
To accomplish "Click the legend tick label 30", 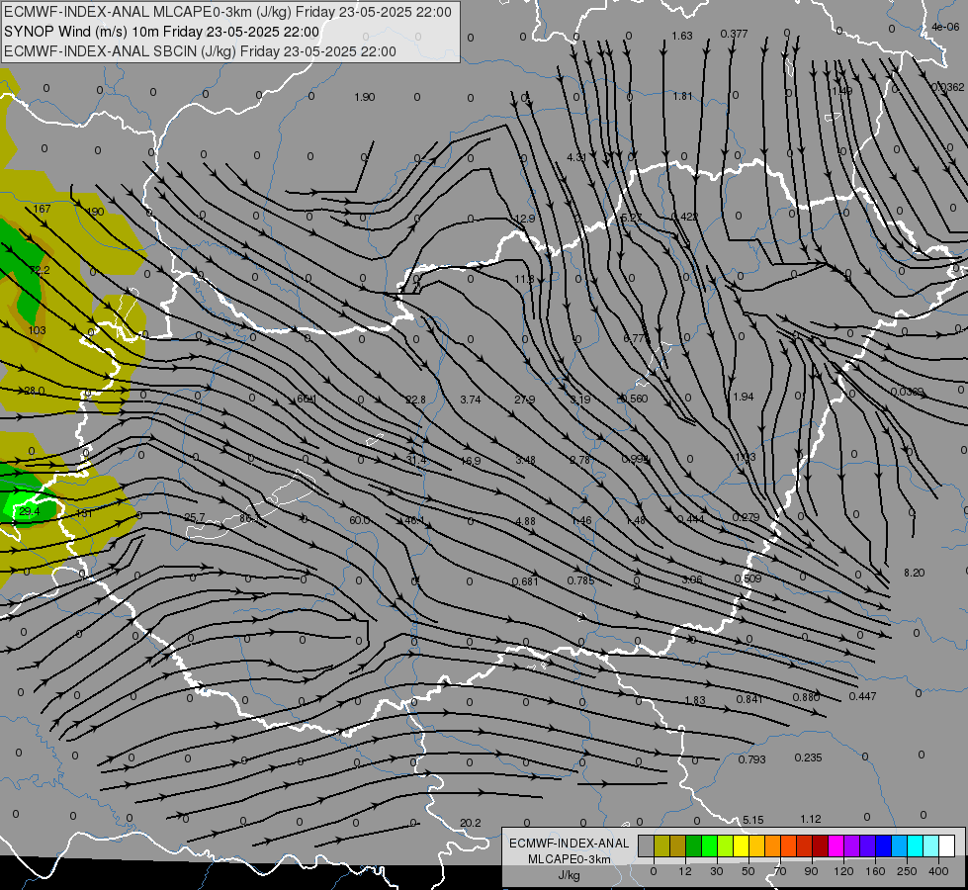I will [716, 871].
